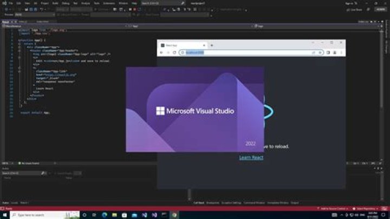This screenshot has width=390, height=219.
Task: Click the browser back arrow
Action: pos(161,53)
